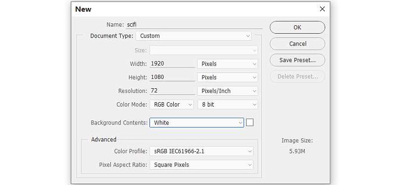This screenshot has height=185, width=396.
Task: Click the Advanced section label
Action: coord(103,139)
